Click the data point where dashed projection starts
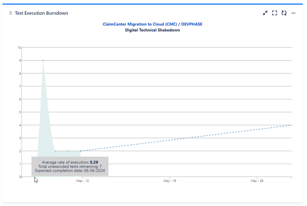 click(81, 151)
